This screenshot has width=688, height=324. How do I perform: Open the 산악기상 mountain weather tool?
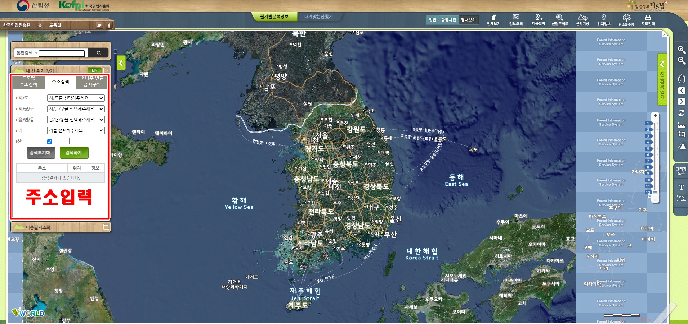[582, 20]
